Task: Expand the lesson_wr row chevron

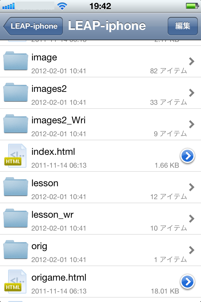Action: 192,219
